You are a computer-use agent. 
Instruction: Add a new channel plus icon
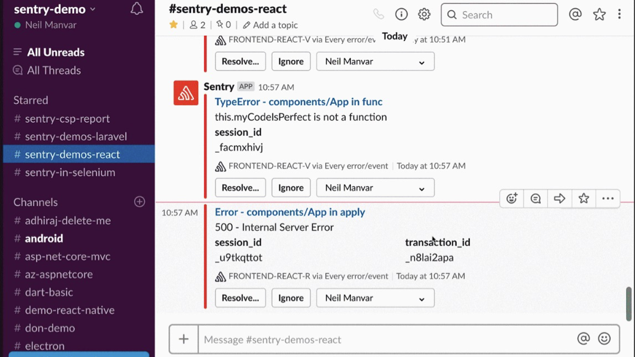(140, 202)
